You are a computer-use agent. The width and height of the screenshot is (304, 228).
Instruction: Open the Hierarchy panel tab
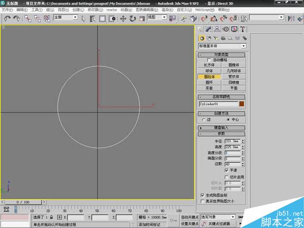[x=217, y=29]
